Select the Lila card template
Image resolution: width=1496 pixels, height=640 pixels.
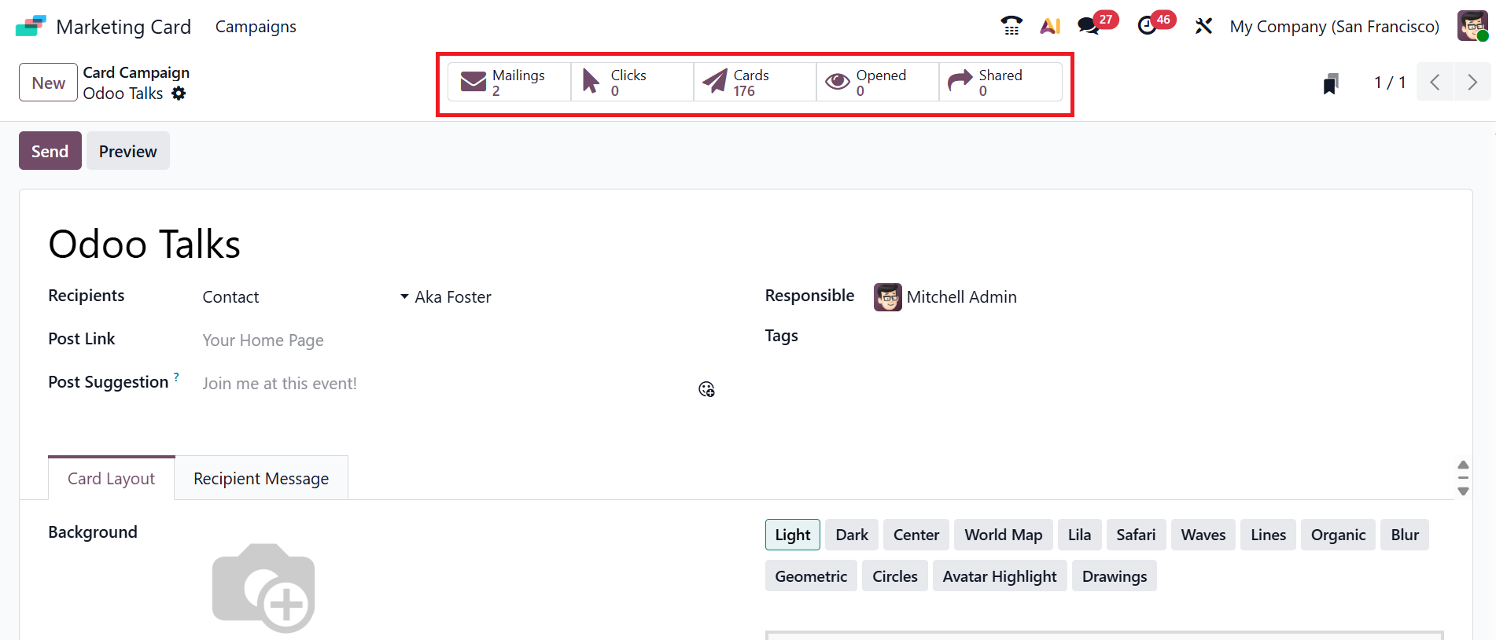(1080, 535)
